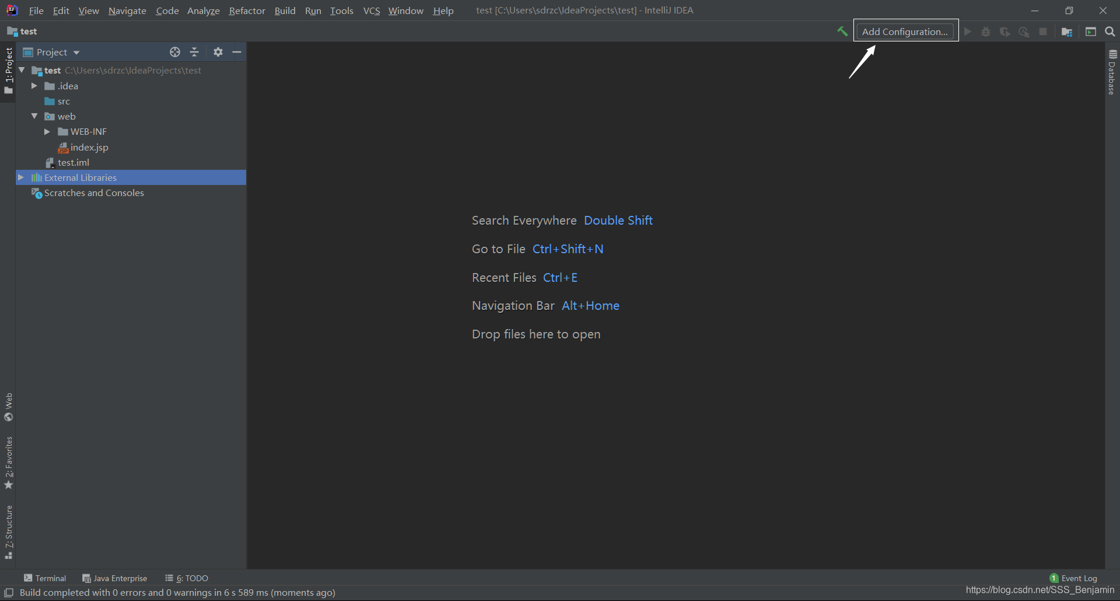
Task: Open the Help menu
Action: (443, 11)
